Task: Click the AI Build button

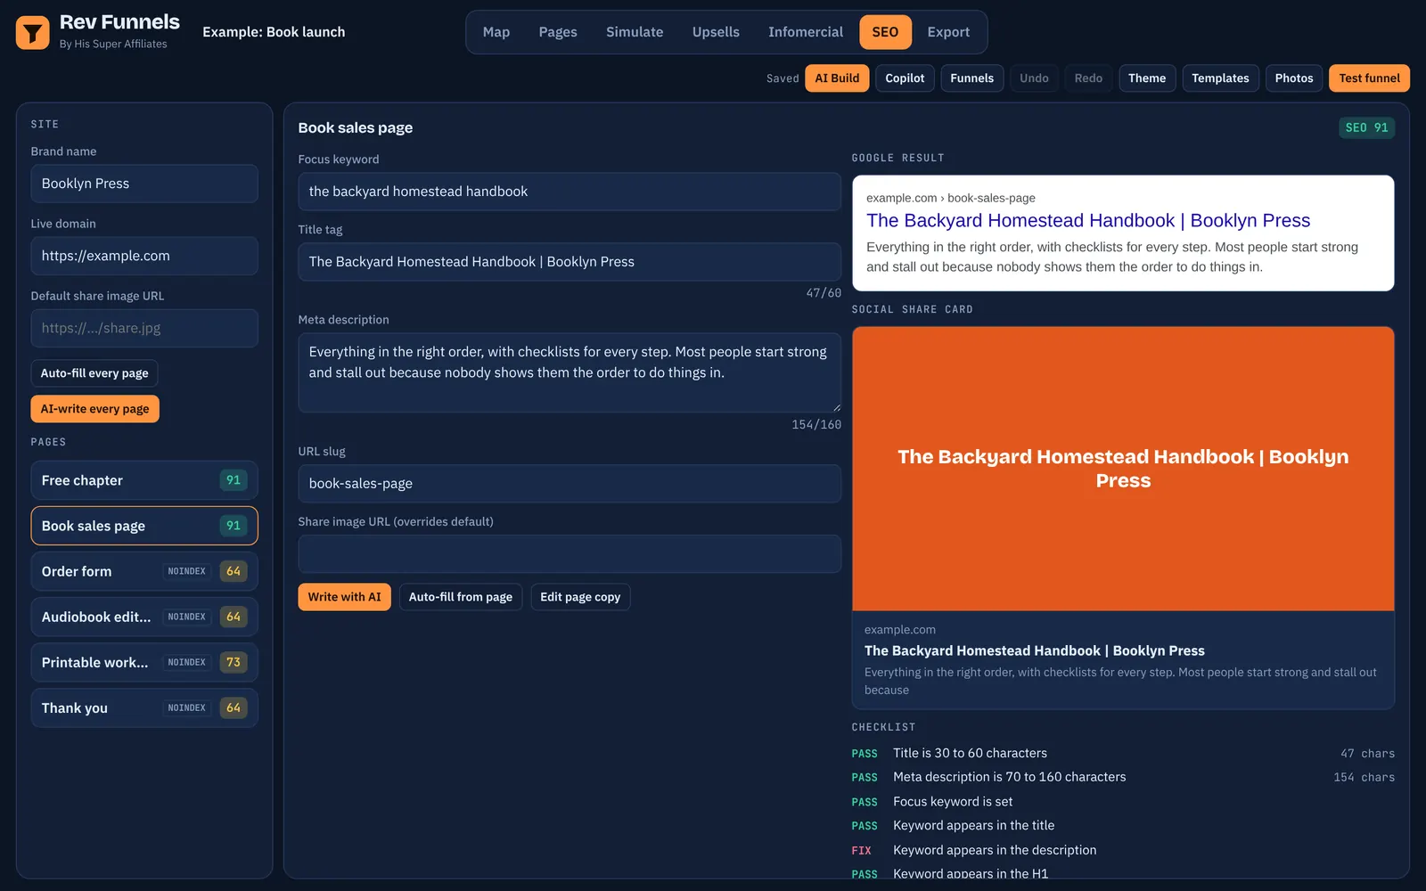Action: coord(837,78)
